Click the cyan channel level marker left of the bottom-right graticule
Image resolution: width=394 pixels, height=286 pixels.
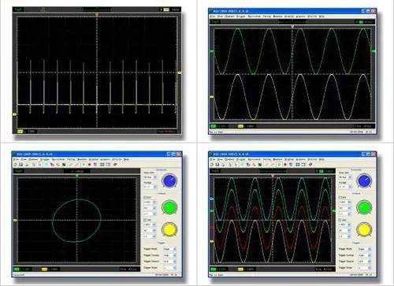click(x=212, y=199)
